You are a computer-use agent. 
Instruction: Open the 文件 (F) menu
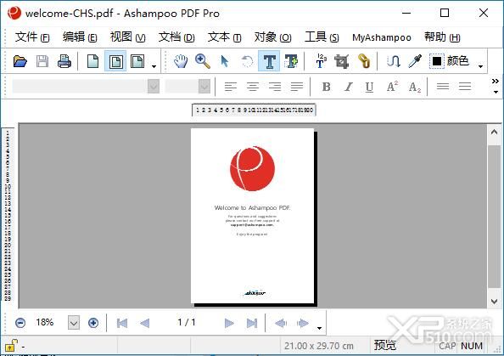click(32, 37)
